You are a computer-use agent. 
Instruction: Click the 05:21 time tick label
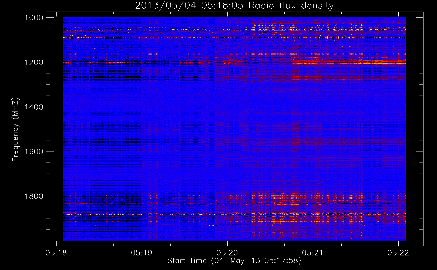tap(312, 253)
